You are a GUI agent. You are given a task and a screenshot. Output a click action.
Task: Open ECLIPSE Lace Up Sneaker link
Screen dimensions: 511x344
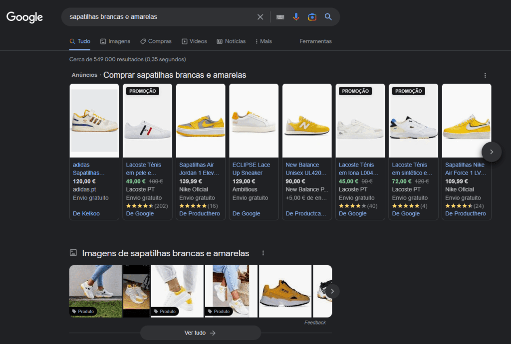pyautogui.click(x=251, y=169)
